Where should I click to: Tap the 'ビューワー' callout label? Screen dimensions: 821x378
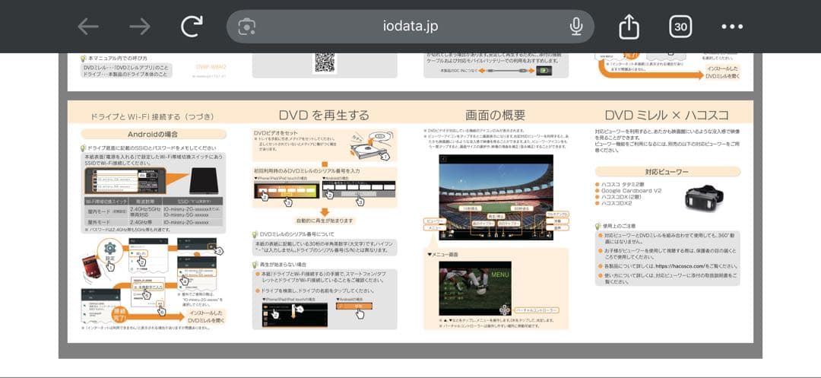[x=435, y=222]
